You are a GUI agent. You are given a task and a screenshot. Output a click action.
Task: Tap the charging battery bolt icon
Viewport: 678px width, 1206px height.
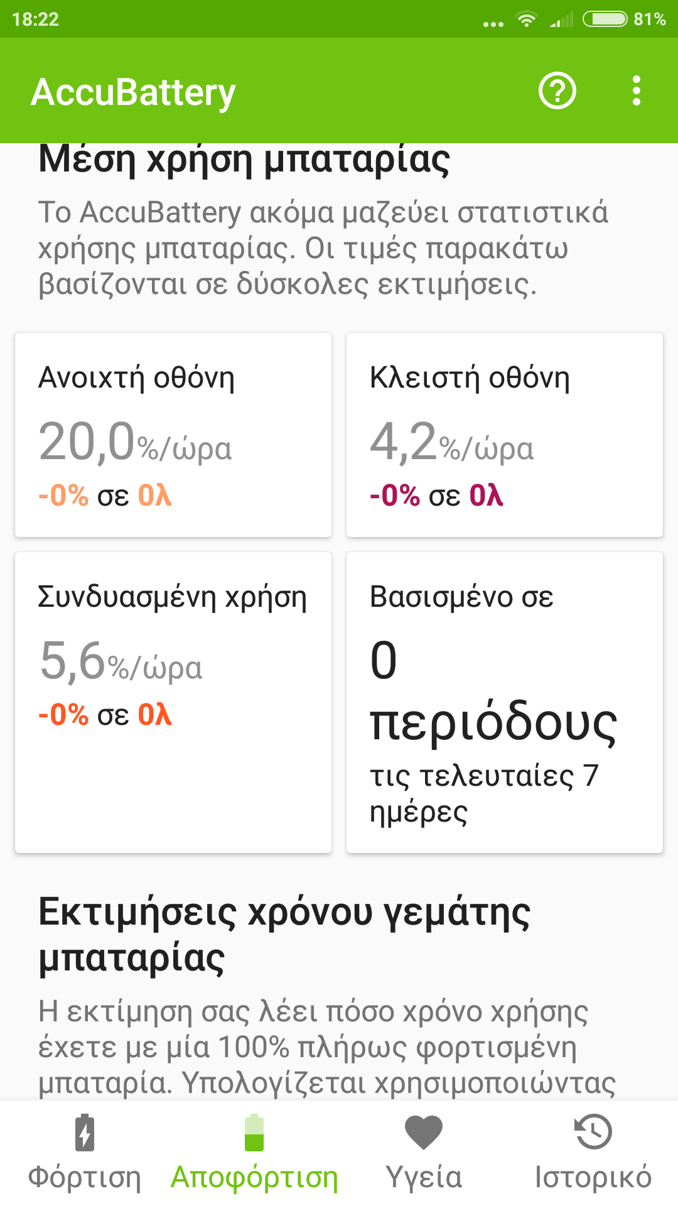[85, 1133]
